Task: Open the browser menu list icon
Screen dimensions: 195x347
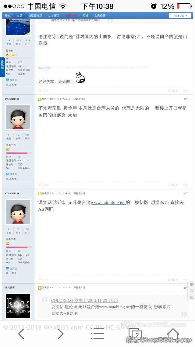Action: (97, 334)
